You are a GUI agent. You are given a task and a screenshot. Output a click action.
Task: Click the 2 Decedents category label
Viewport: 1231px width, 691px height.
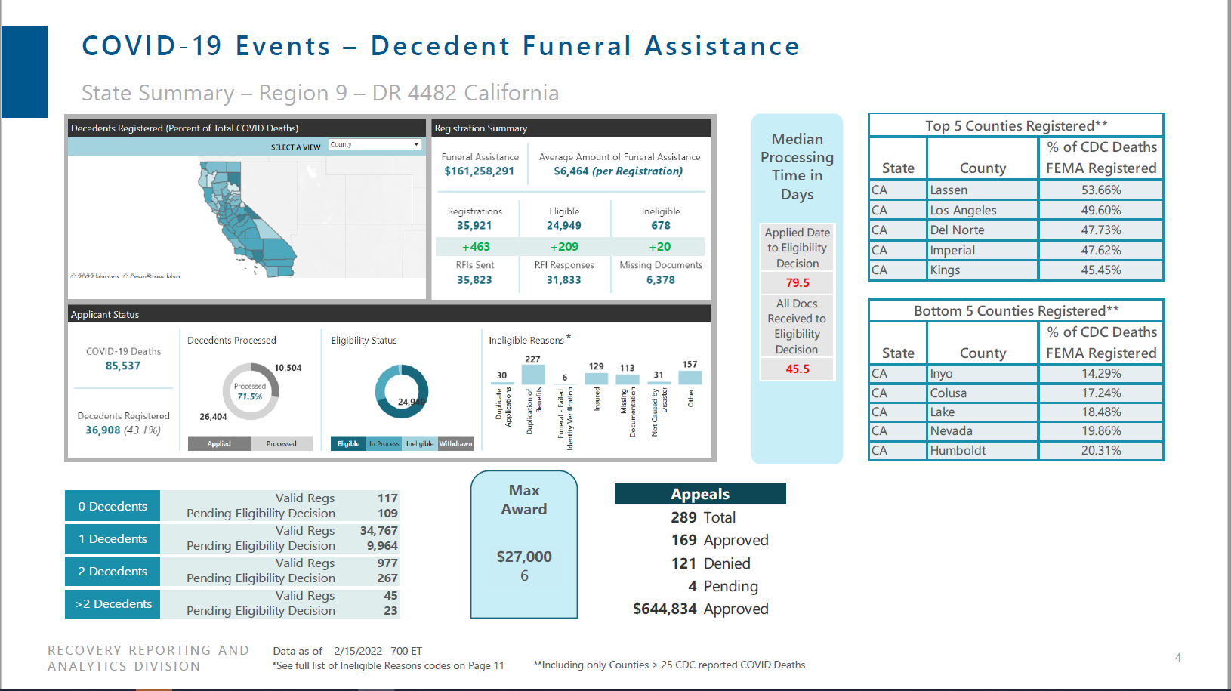click(112, 571)
